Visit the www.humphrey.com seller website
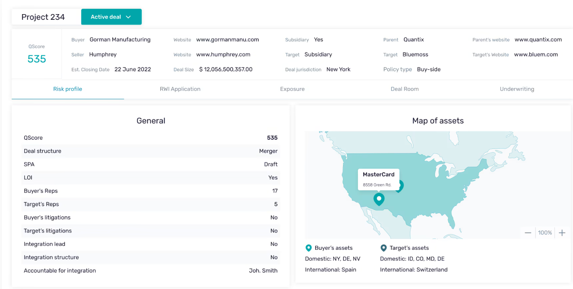The width and height of the screenshot is (573, 289). coord(223,54)
